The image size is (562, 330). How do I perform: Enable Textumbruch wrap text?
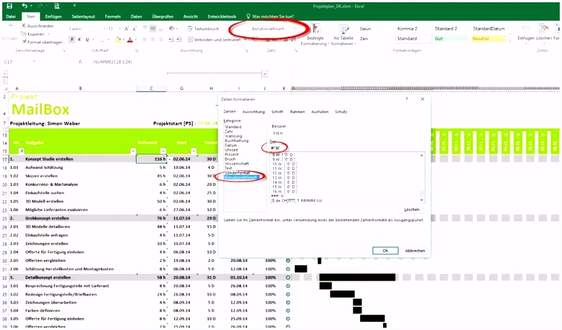tap(203, 29)
